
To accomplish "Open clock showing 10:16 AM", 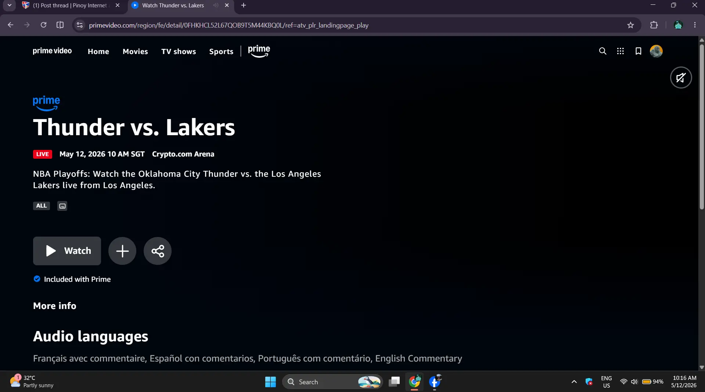I will coord(684,381).
